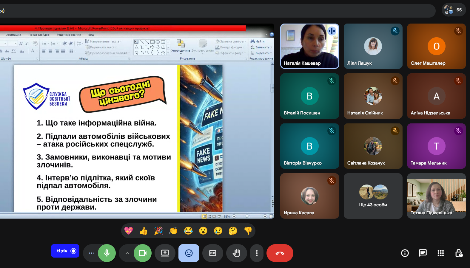The height and width of the screenshot is (268, 470).
Task: Open the 55 participants list
Action: tap(453, 10)
